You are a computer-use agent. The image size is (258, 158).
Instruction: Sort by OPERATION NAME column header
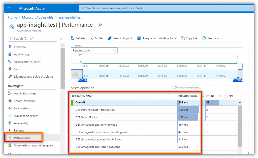coord(82,96)
